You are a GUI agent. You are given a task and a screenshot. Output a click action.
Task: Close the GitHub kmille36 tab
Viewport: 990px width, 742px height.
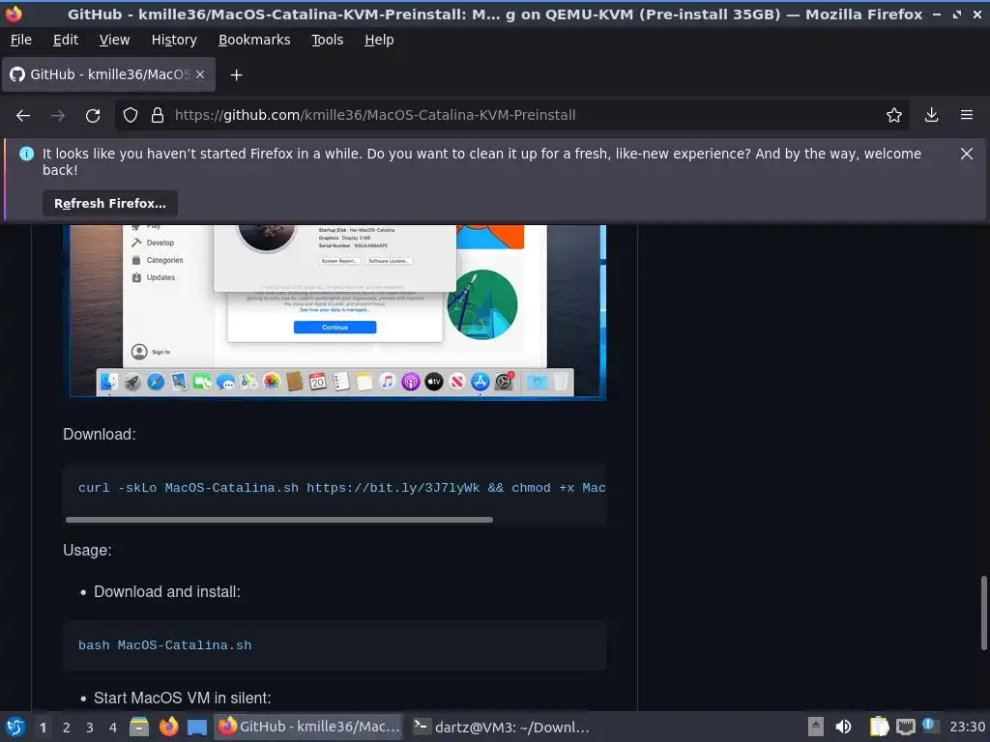pos(200,74)
